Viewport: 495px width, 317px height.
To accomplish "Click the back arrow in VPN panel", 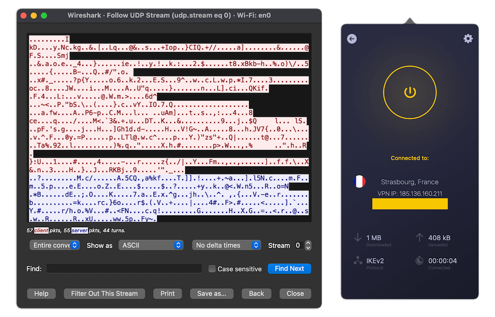I will 352,39.
